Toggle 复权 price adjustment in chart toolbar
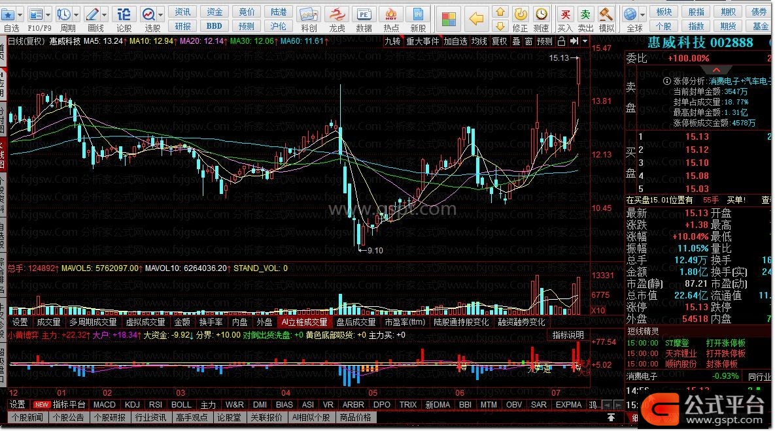Screen dimensions: 775x431 [499, 42]
